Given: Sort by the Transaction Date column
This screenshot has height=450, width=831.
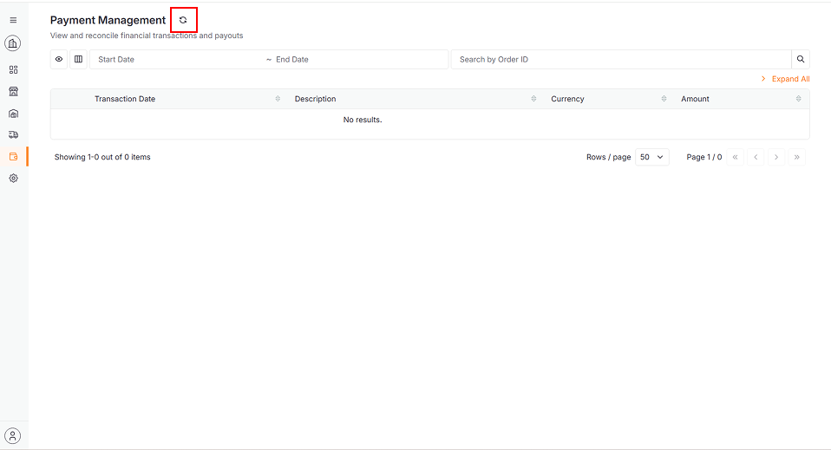Looking at the screenshot, I should 125,99.
